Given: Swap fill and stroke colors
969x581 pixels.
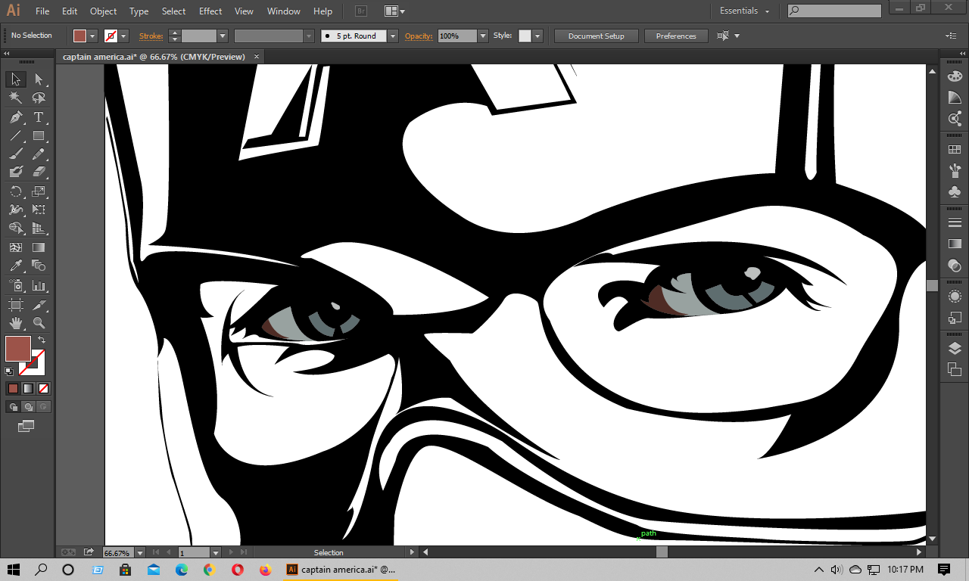Looking at the screenshot, I should pyautogui.click(x=42, y=340).
